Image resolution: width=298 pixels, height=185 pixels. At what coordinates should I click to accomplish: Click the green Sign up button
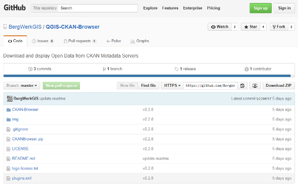tap(261, 8)
